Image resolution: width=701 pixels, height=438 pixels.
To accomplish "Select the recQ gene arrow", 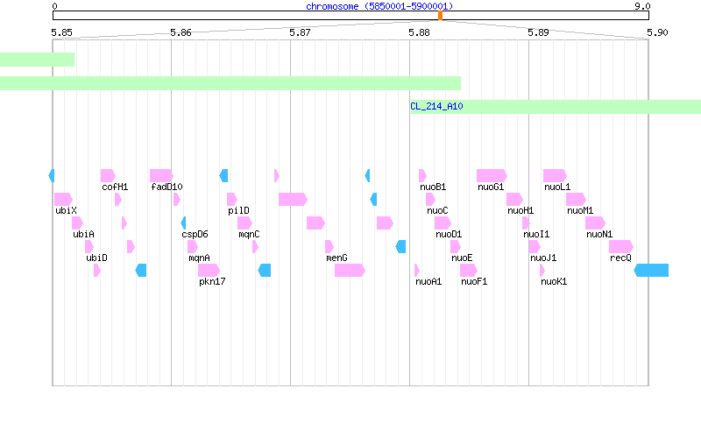I will tap(621, 247).
